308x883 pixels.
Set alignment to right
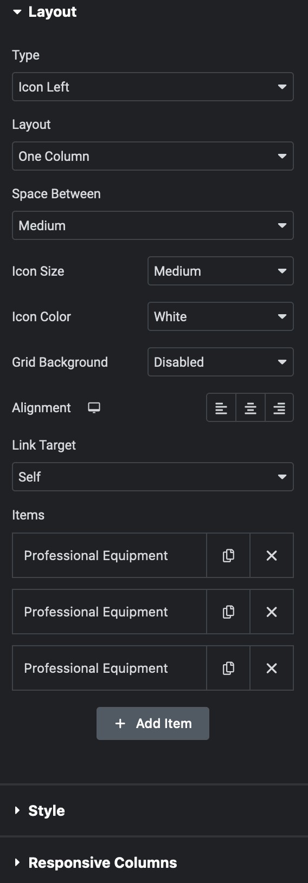pyautogui.click(x=279, y=407)
